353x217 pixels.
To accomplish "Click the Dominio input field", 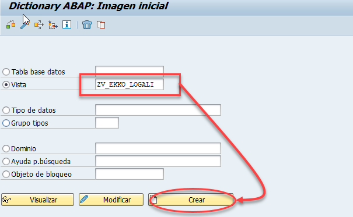I will coord(158,148).
